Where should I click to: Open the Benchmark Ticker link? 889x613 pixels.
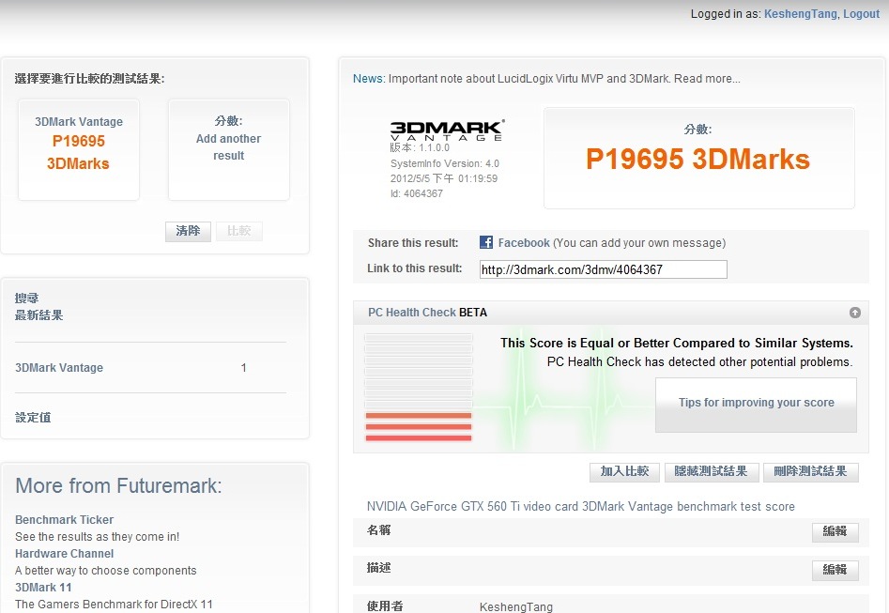[x=64, y=519]
